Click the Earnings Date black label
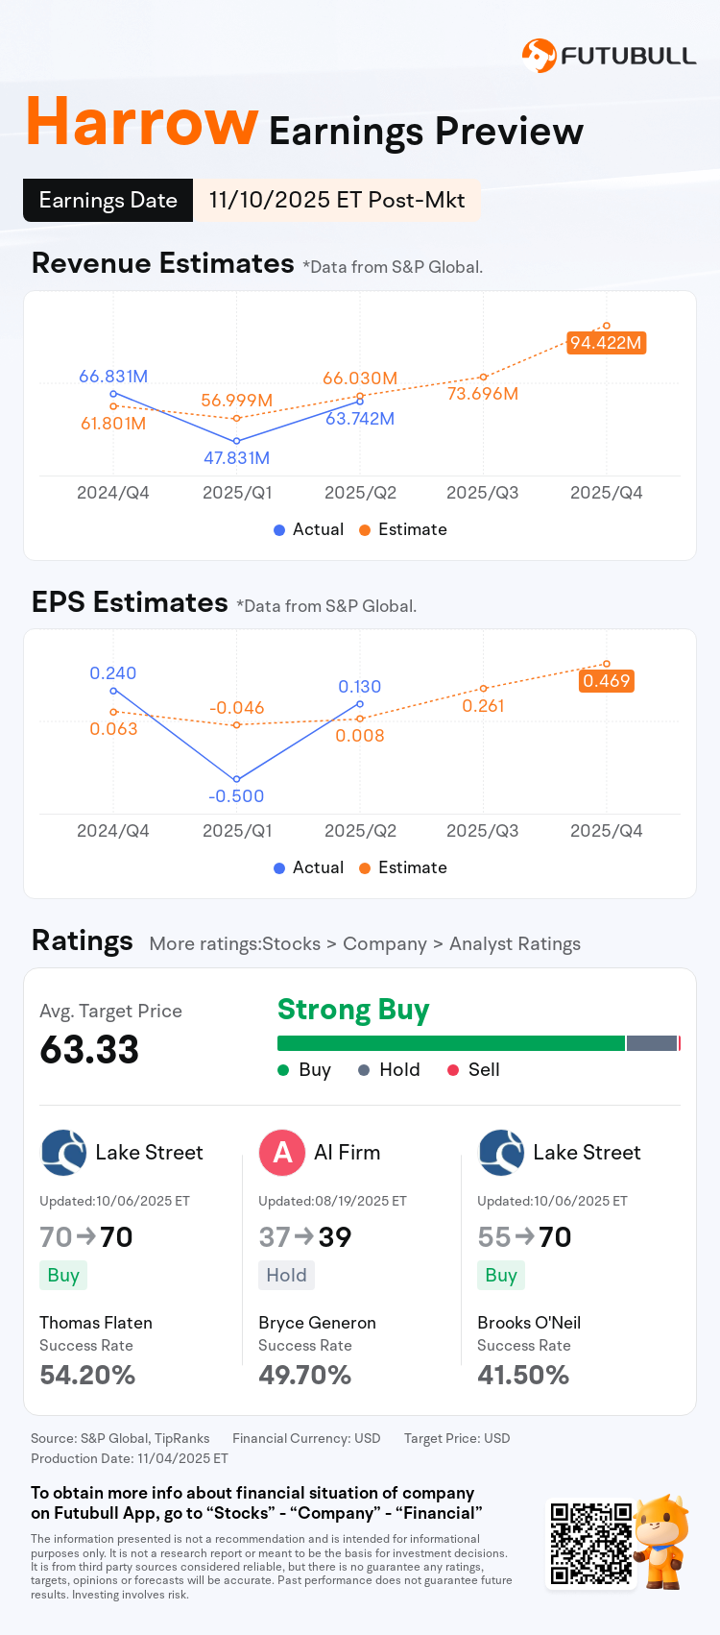 108,201
